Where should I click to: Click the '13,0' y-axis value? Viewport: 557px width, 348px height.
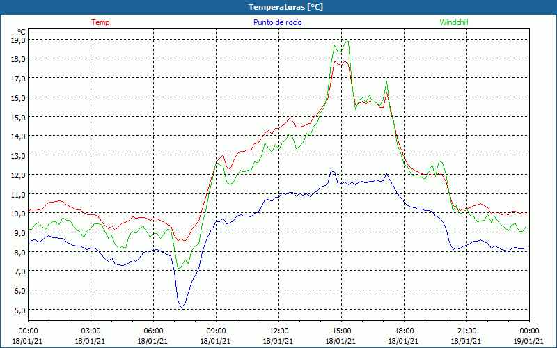pyautogui.click(x=18, y=156)
